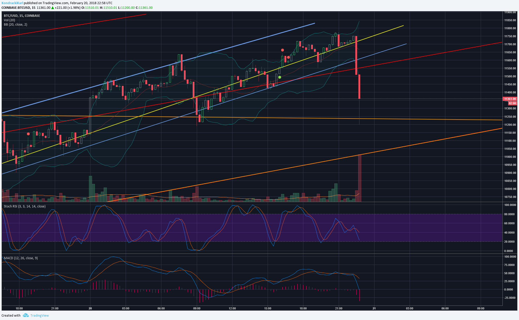519x320 pixels.
Task: Click the MACD (12, 26, close, 9) label
Action: pyautogui.click(x=21, y=258)
